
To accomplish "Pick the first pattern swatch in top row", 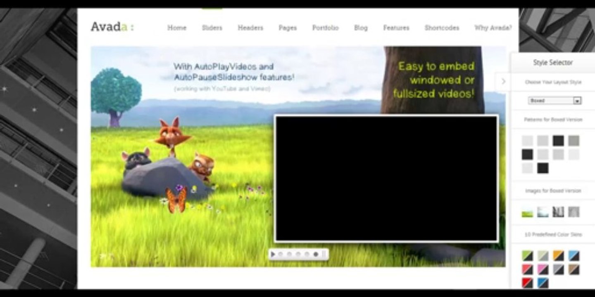I will coord(527,141).
